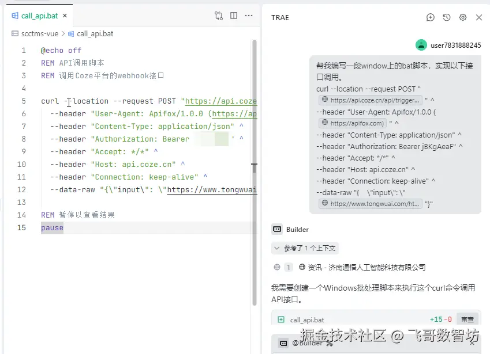Click the user7831888245 avatar icon
The width and height of the screenshot is (490, 354).
pyautogui.click(x=421, y=45)
